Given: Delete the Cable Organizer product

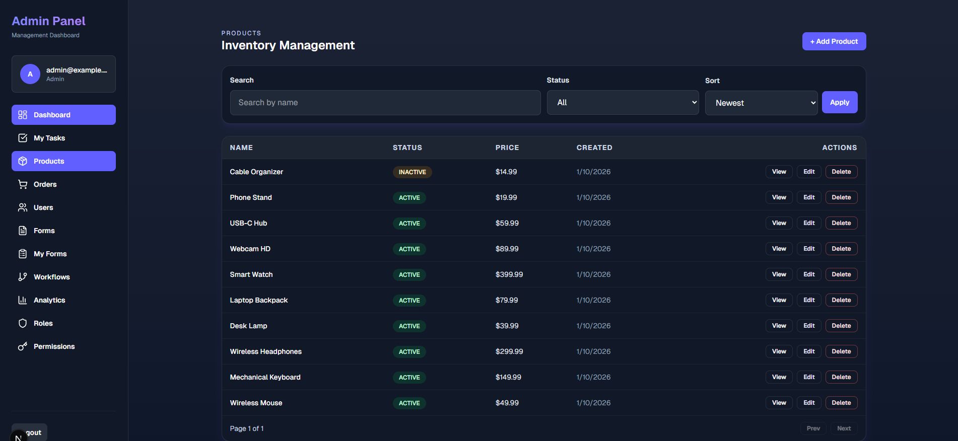Looking at the screenshot, I should [x=841, y=172].
